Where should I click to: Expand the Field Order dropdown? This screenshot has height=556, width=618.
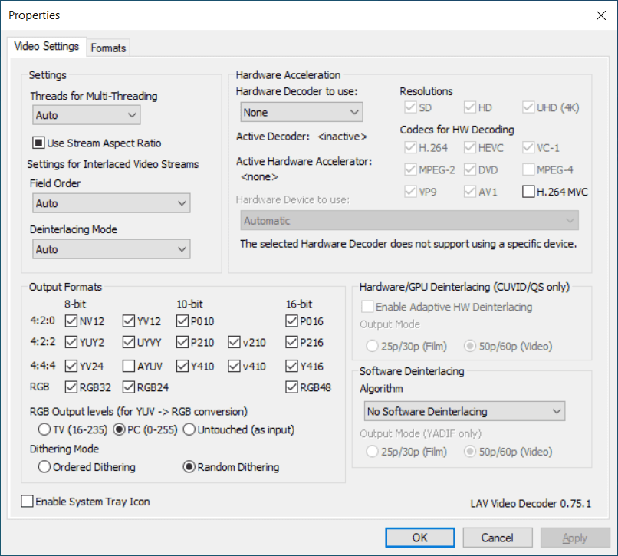pos(112,203)
